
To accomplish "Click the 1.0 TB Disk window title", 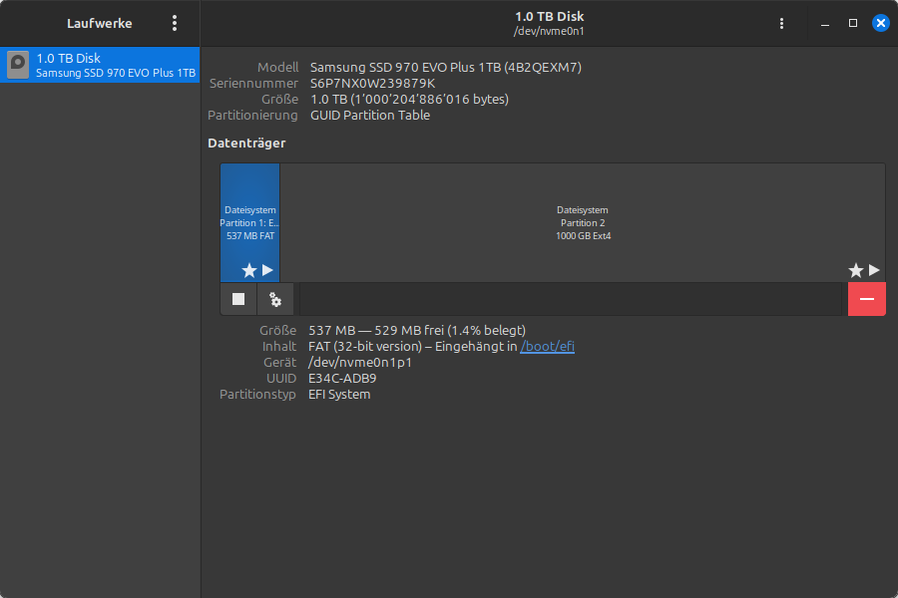I will (549, 17).
